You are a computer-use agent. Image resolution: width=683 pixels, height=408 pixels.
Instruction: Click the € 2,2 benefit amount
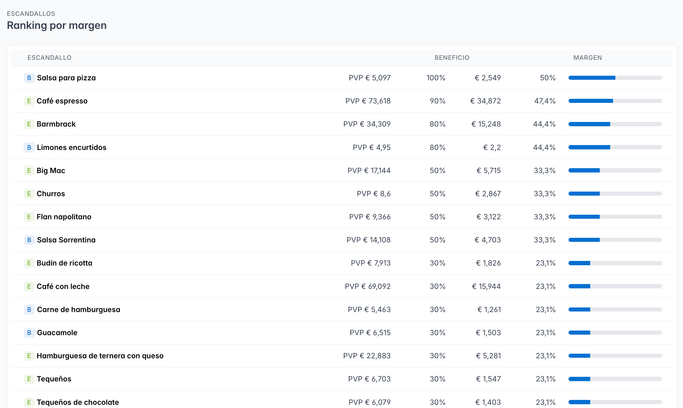tap(492, 147)
